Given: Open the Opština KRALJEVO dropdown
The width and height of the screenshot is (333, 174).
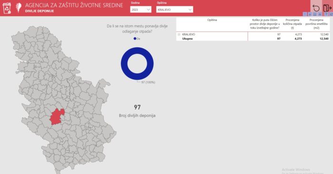Looking at the screenshot, I should [175, 10].
